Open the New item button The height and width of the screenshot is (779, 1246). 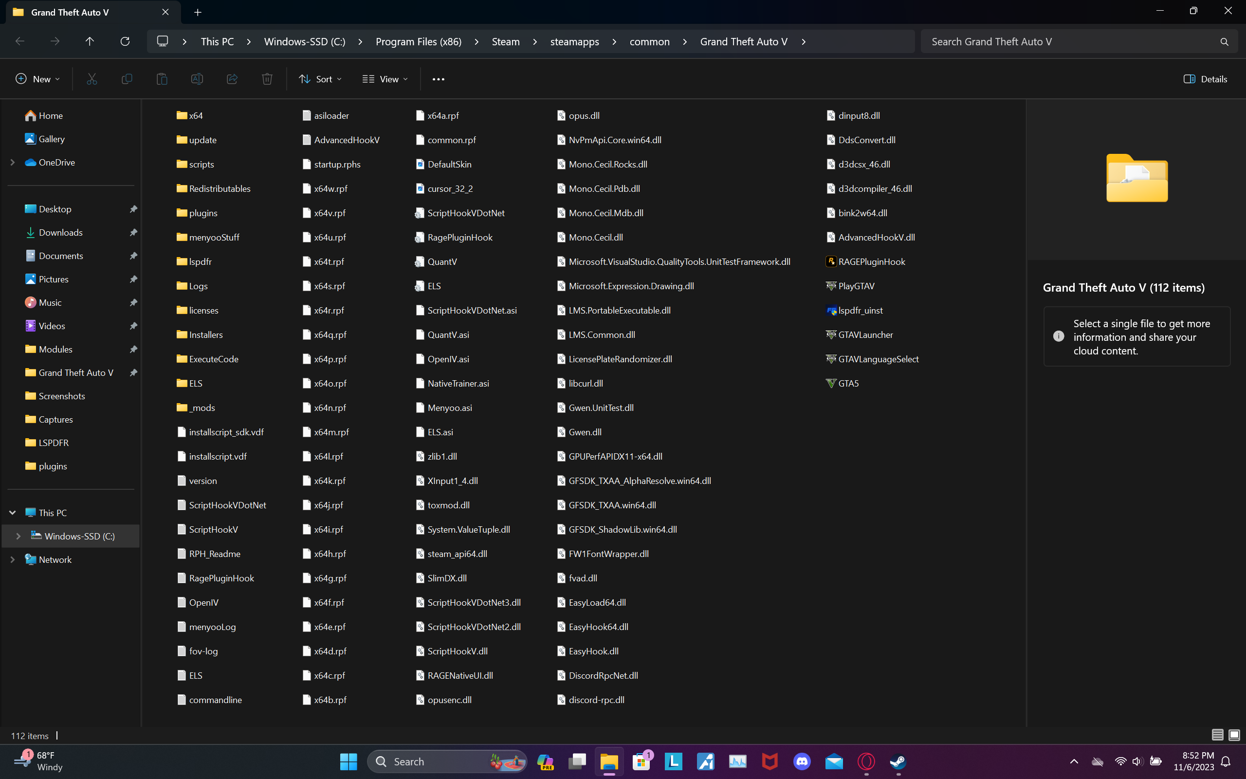coord(37,79)
